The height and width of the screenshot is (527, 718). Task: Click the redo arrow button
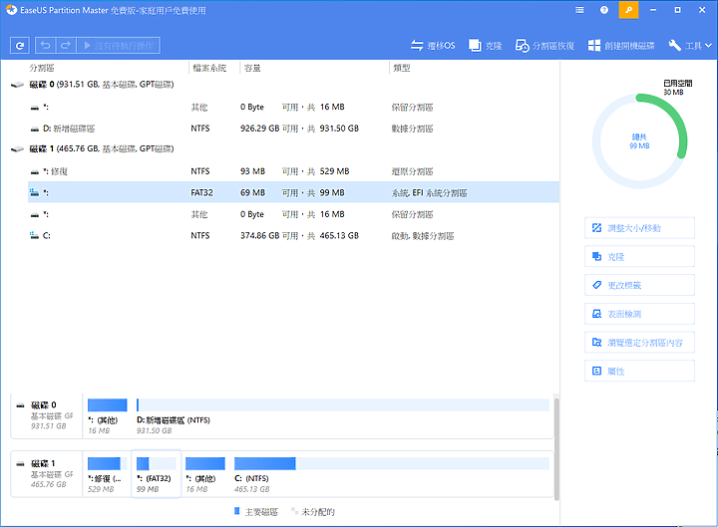point(66,45)
